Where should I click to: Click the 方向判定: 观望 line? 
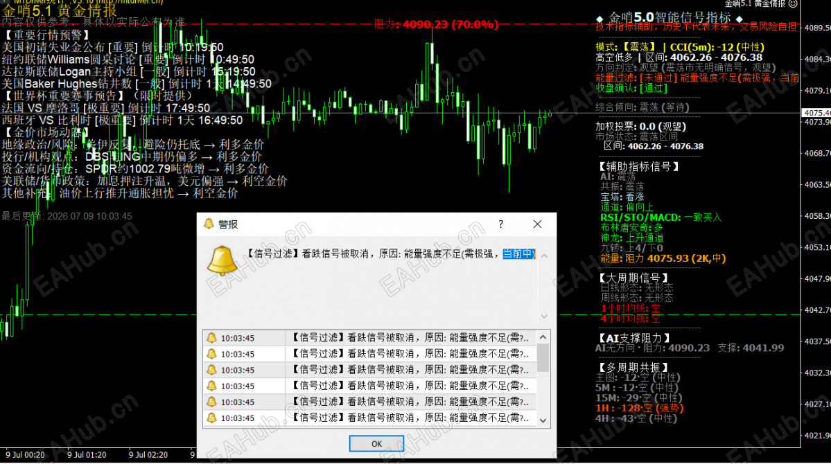(x=685, y=67)
